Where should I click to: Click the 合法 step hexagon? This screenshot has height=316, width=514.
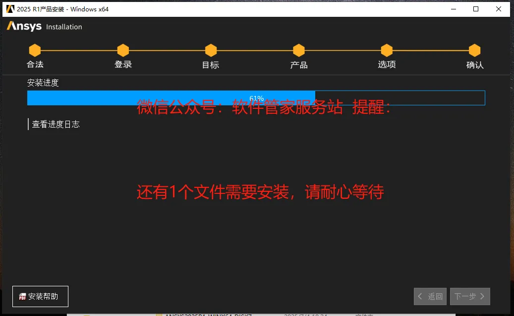pyautogui.click(x=35, y=50)
